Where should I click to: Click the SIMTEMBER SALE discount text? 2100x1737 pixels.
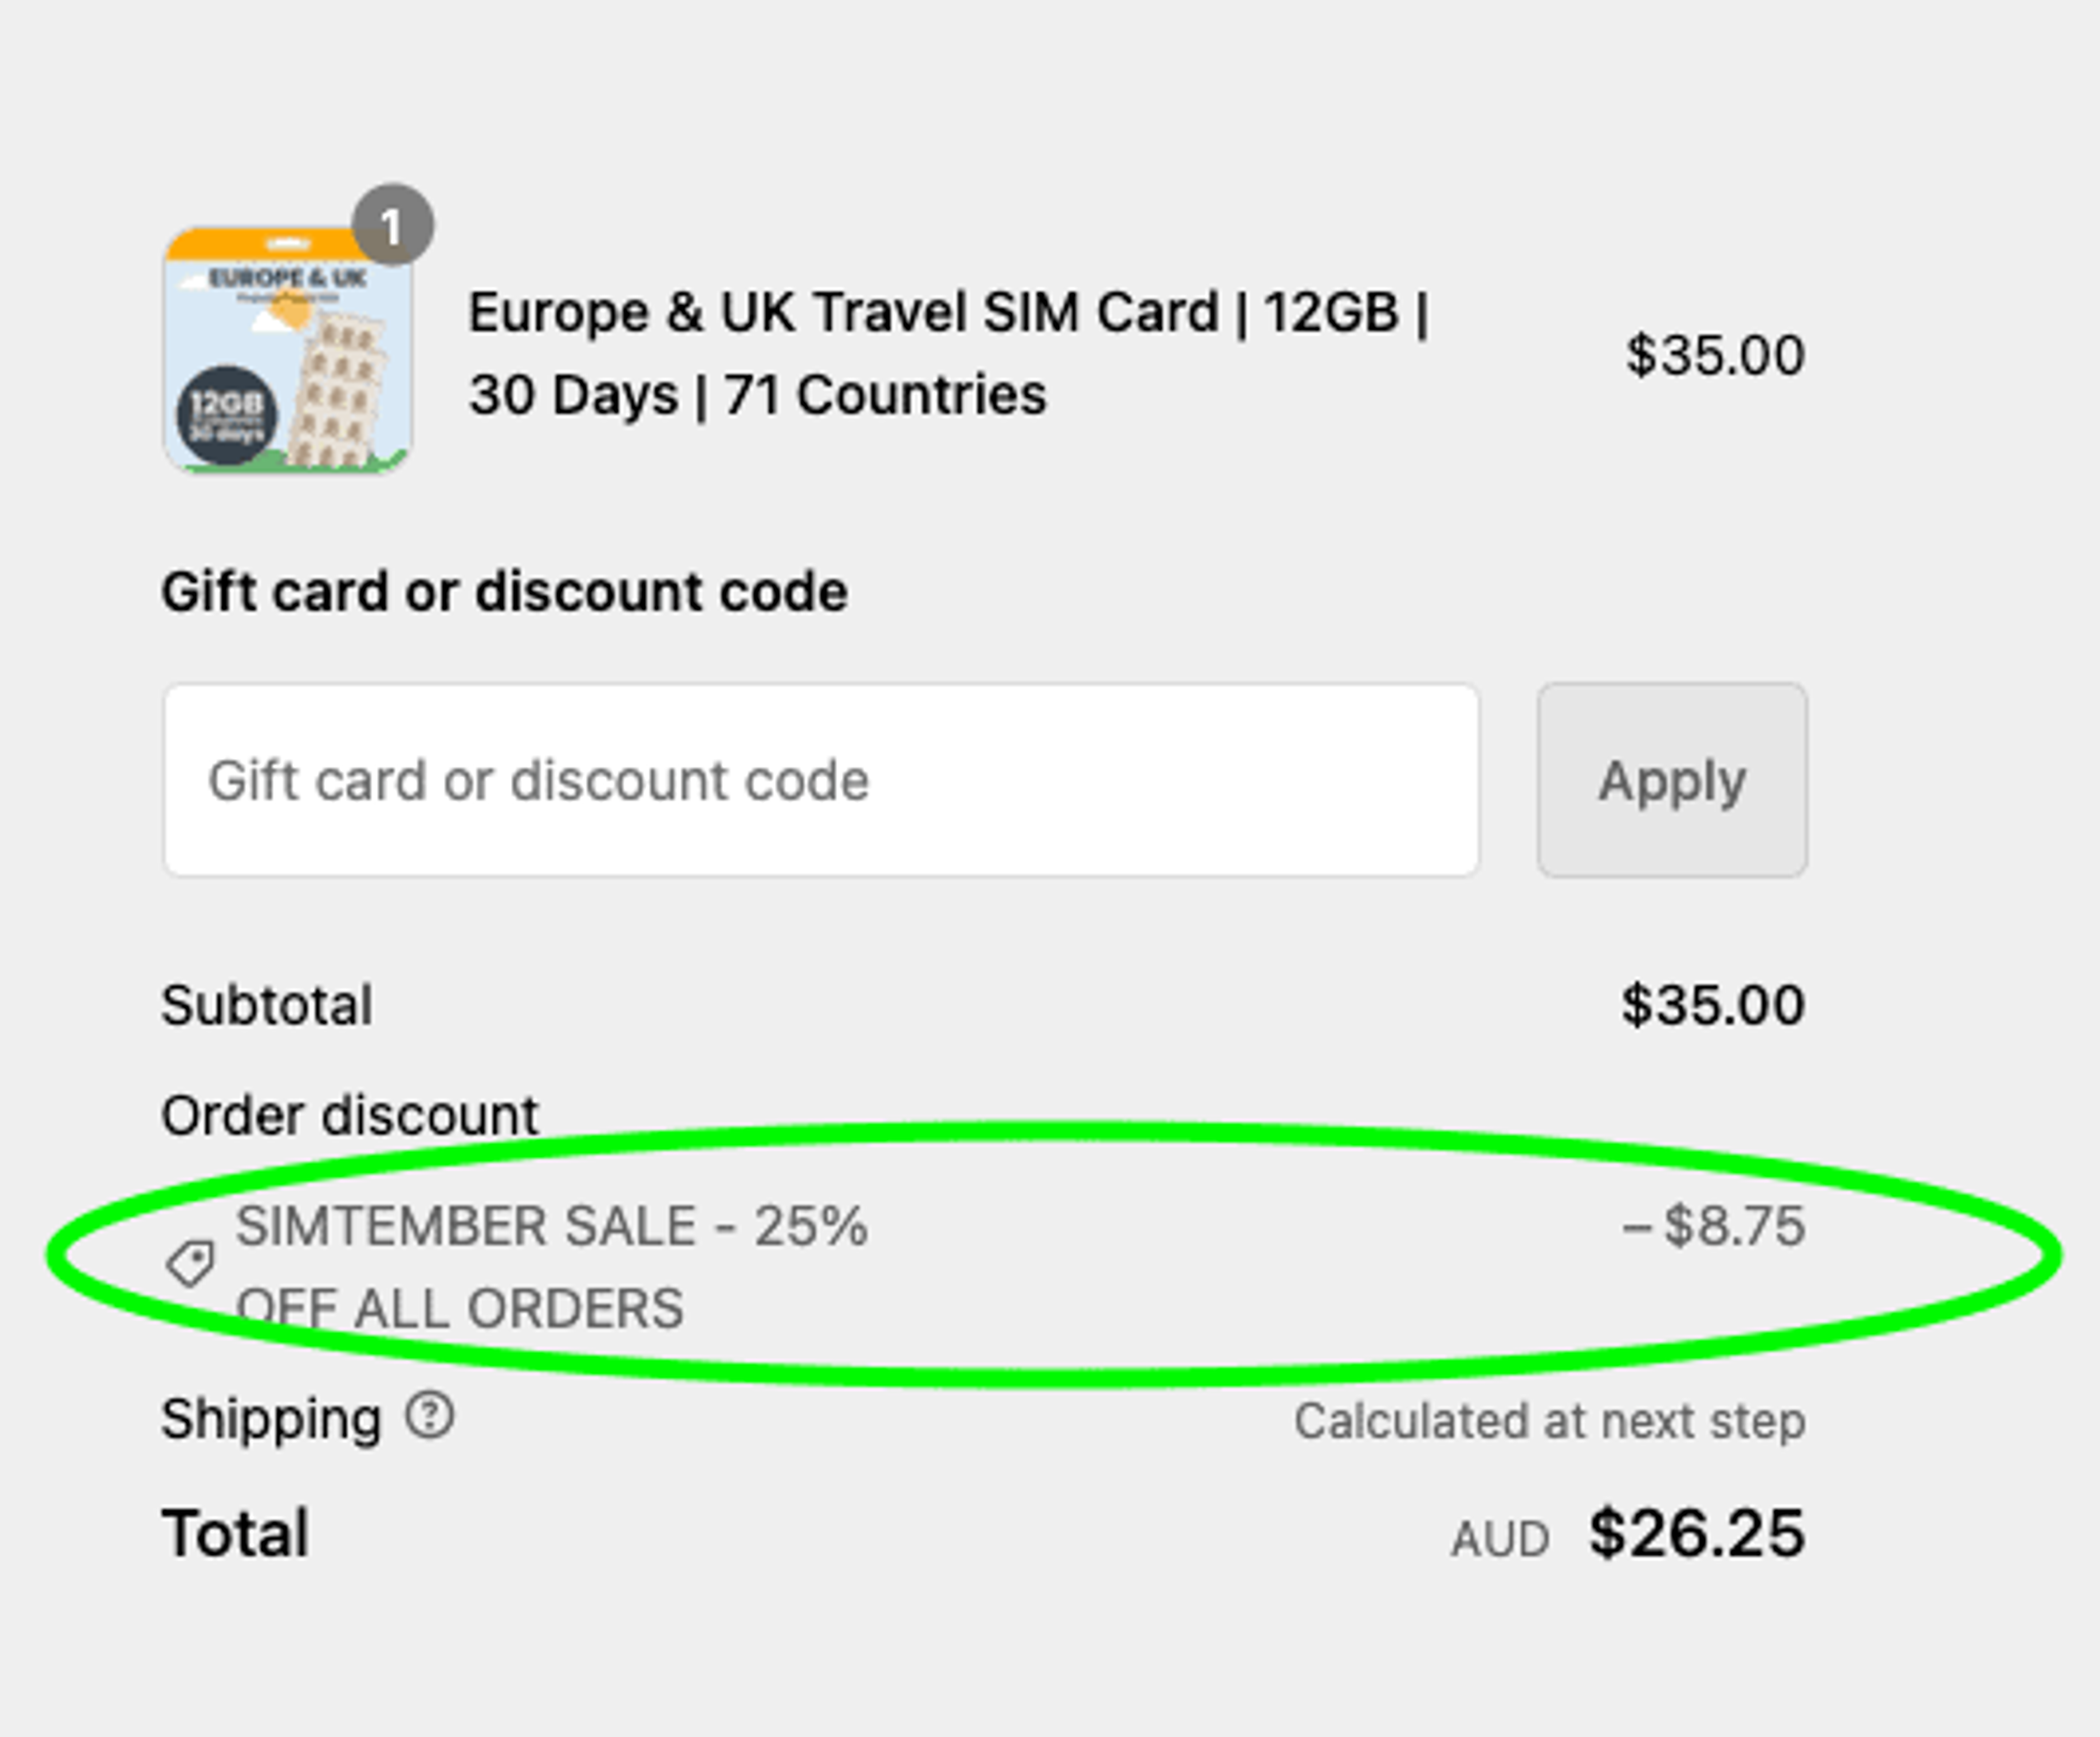552,1267
